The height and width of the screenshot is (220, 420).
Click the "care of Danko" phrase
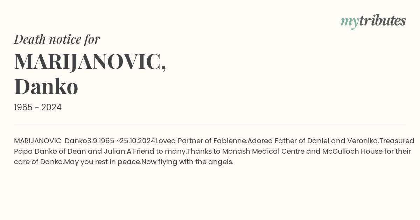pos(39,162)
